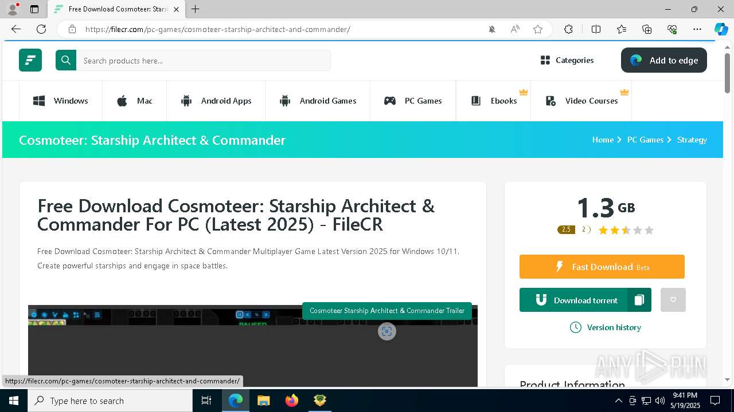Image resolution: width=734 pixels, height=412 pixels.
Task: Click the browser Back arrow
Action: click(x=16, y=29)
